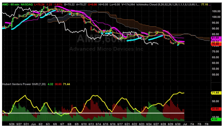This screenshot has height=127, width=223.
Task: Click the 6/14 date on time axis
Action: [98, 124]
